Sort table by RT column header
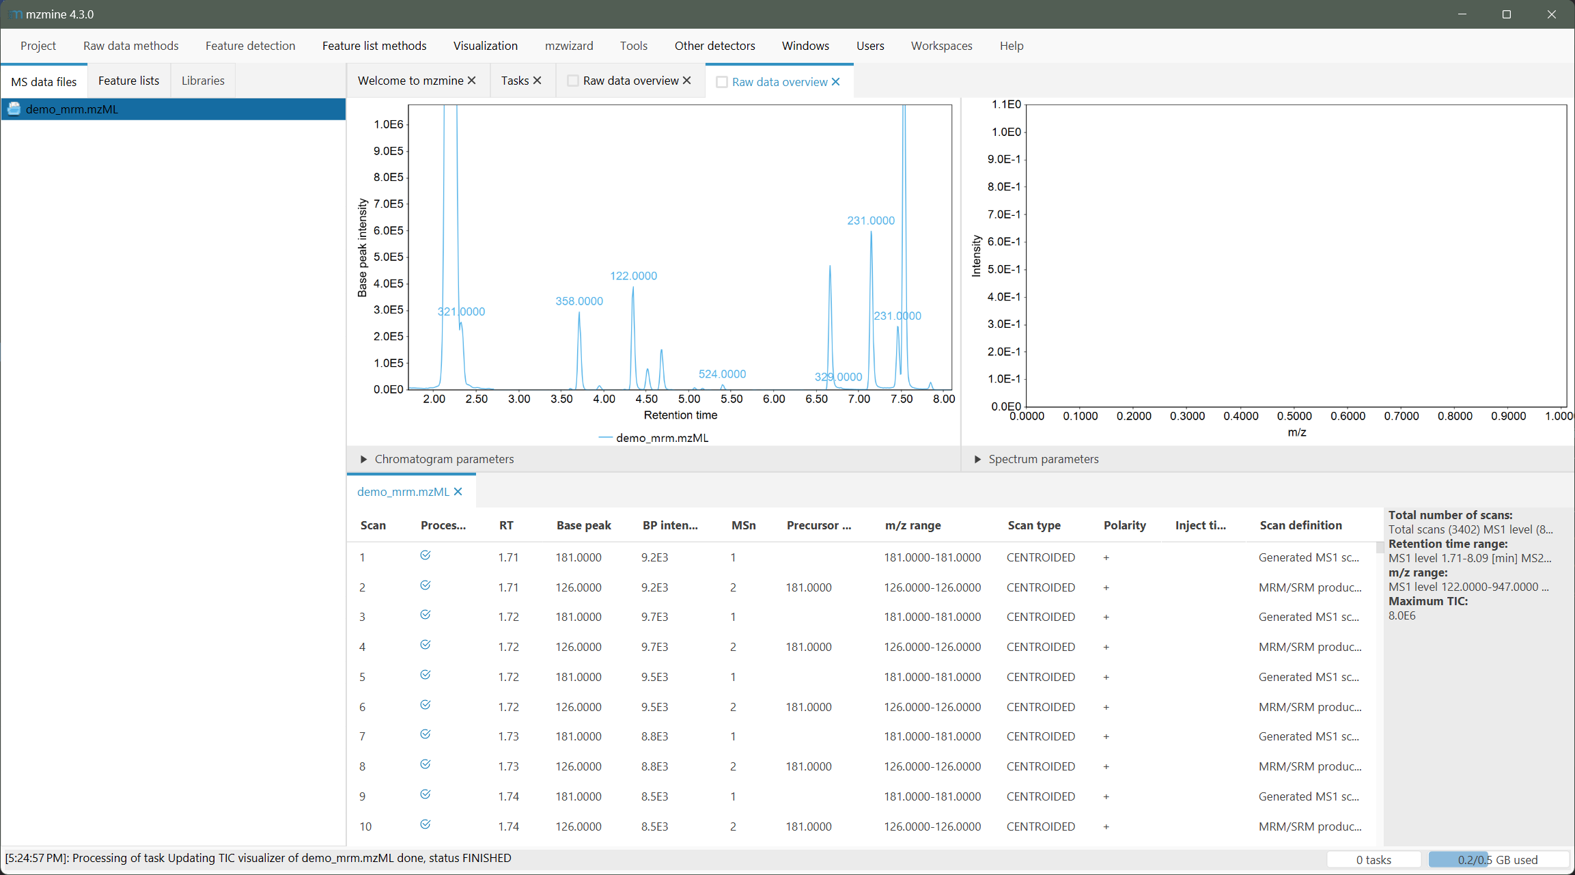 tap(506, 525)
